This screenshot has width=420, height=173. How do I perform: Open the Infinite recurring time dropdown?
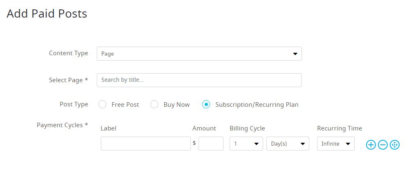[335, 144]
